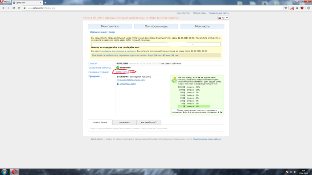Select the отзыв о товаре tab
The image size is (312, 175).
[x=100, y=122]
